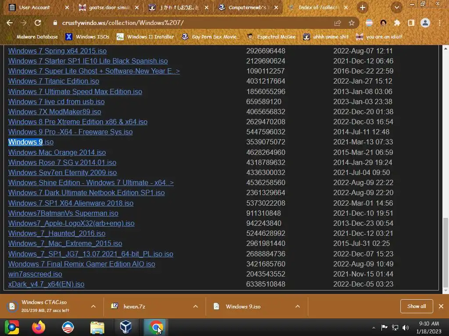Toggle the browser side panel icon
The width and height of the screenshot is (449, 336).
(x=411, y=23)
